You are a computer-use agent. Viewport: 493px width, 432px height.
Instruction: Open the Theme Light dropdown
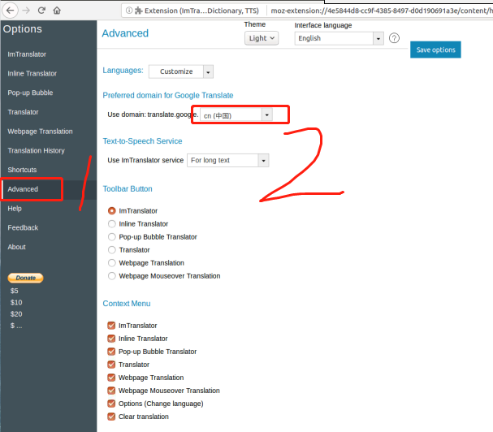tap(262, 38)
